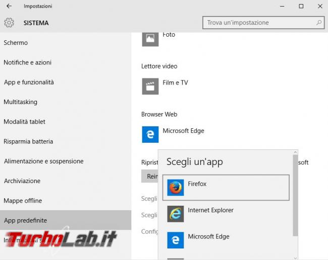This screenshot has width=328, height=260.
Task: Open Schermo settings
Action: coord(66,43)
